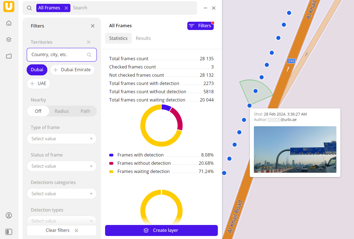Screen dimensions: 354x239
Task: Open the Folder section in sidebar
Action: pos(9,56)
